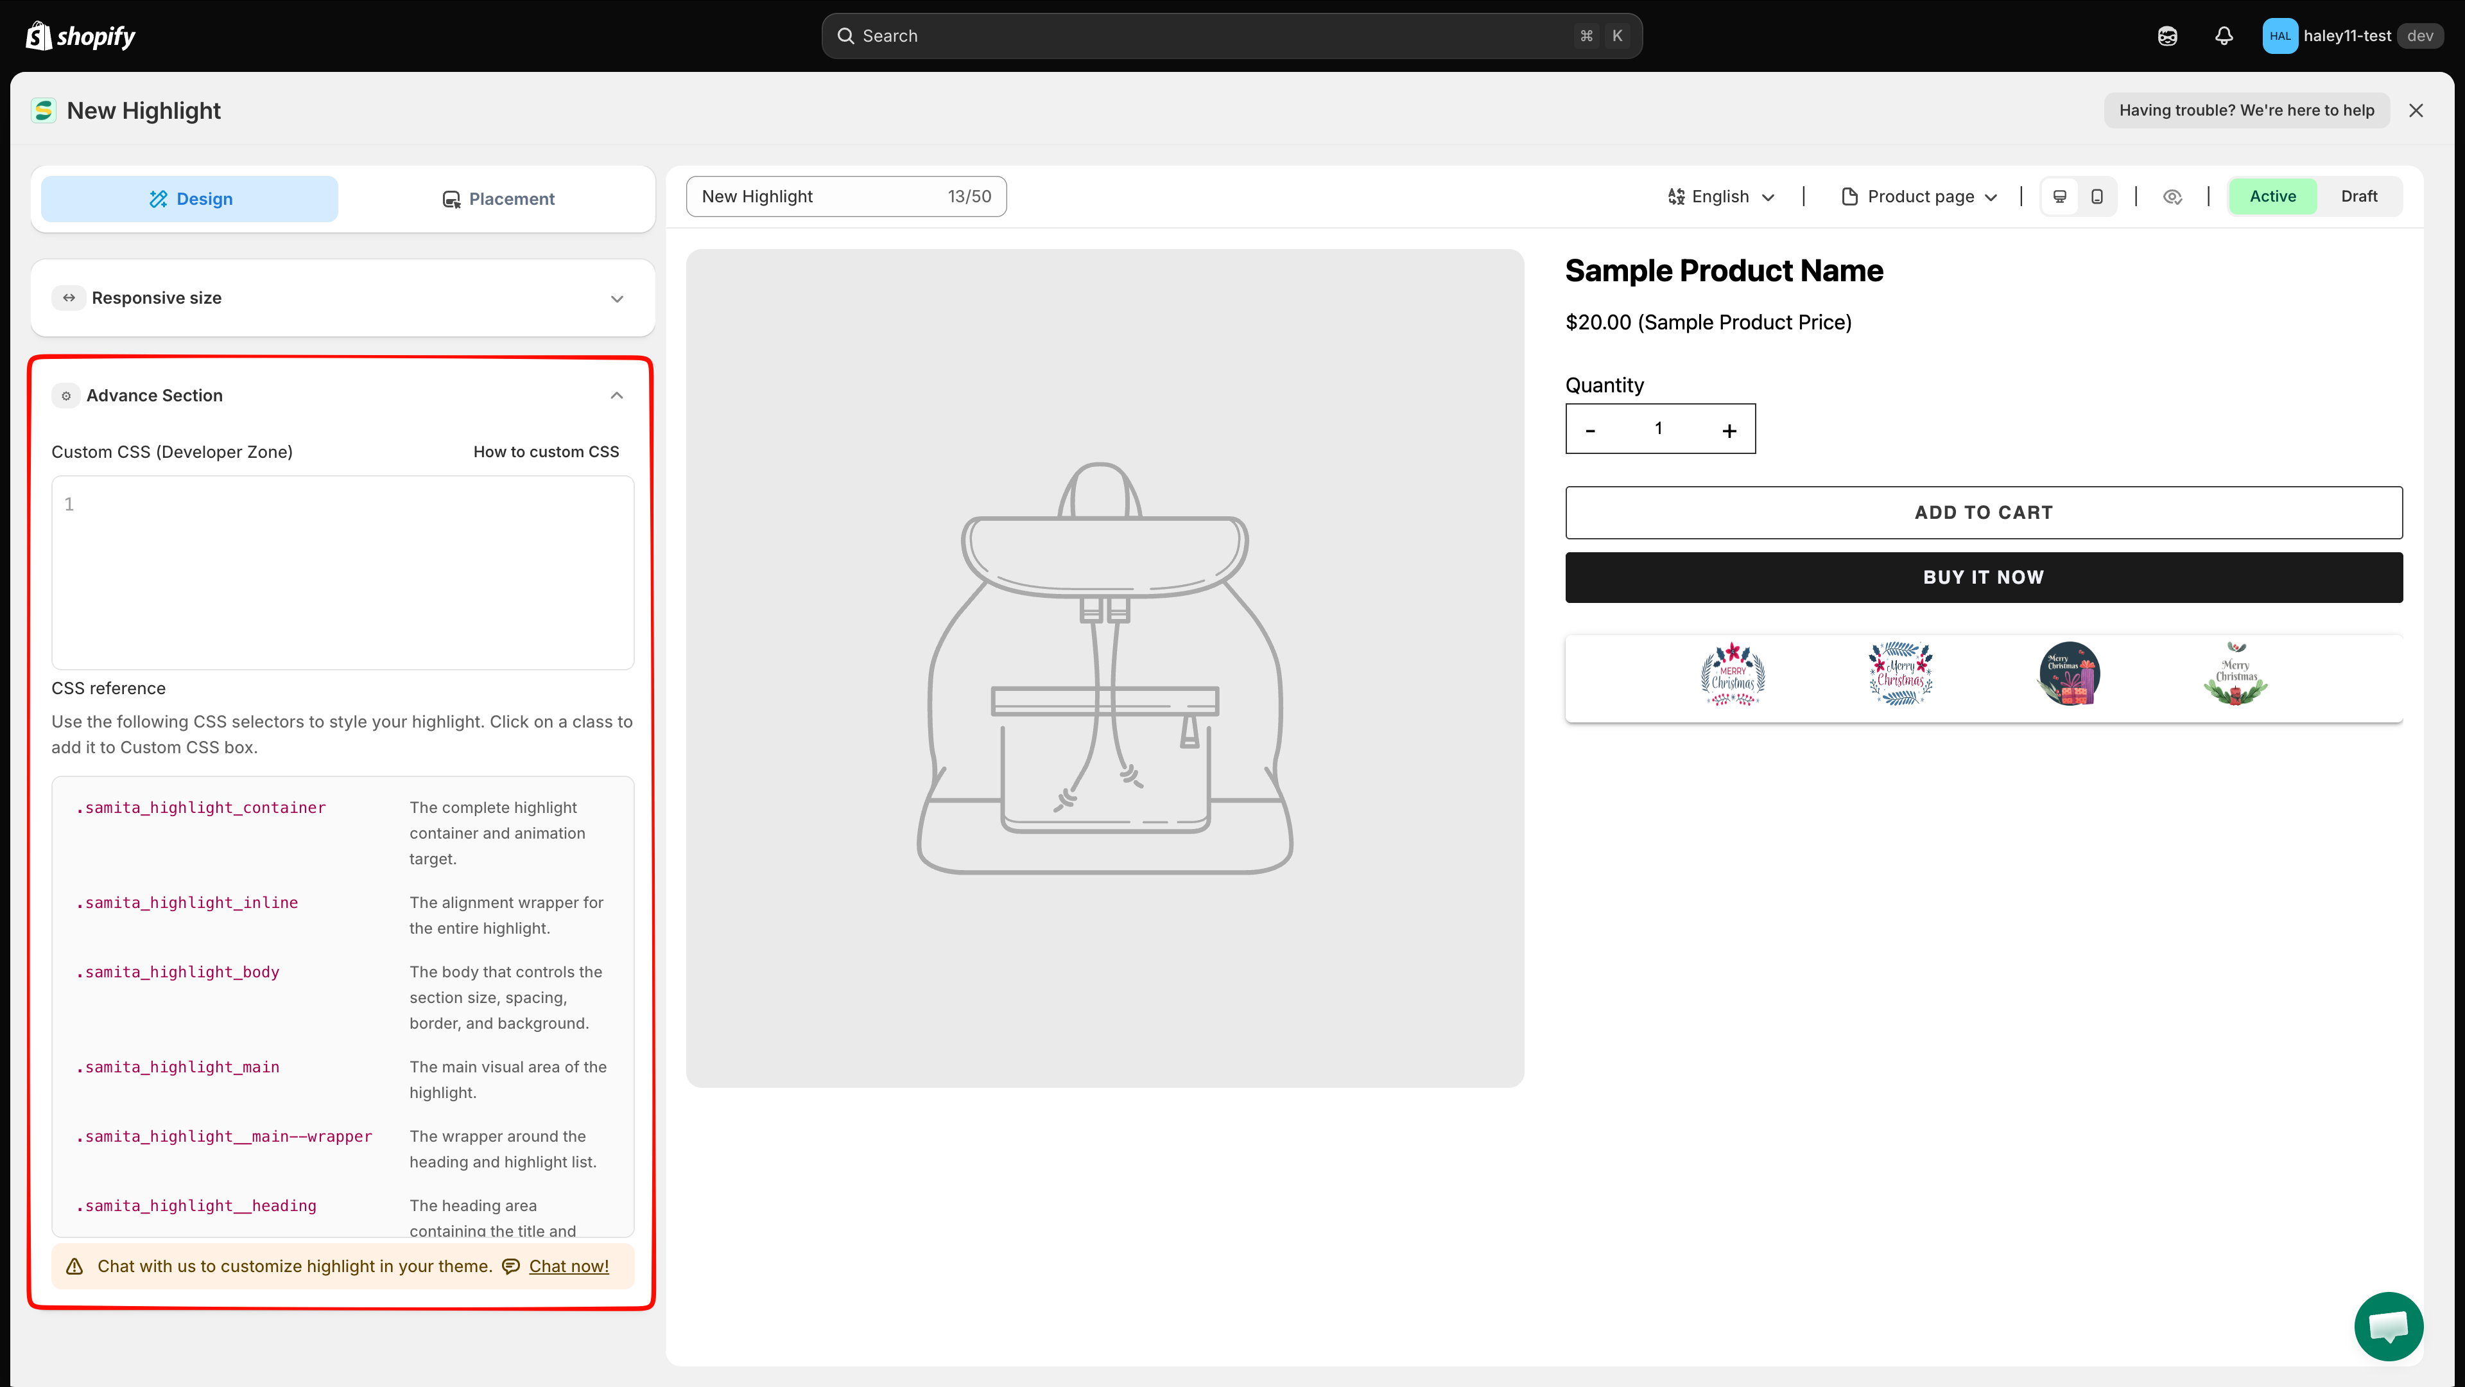2465x1387 pixels.
Task: Focus the Custom CSS editor box
Action: click(x=343, y=572)
